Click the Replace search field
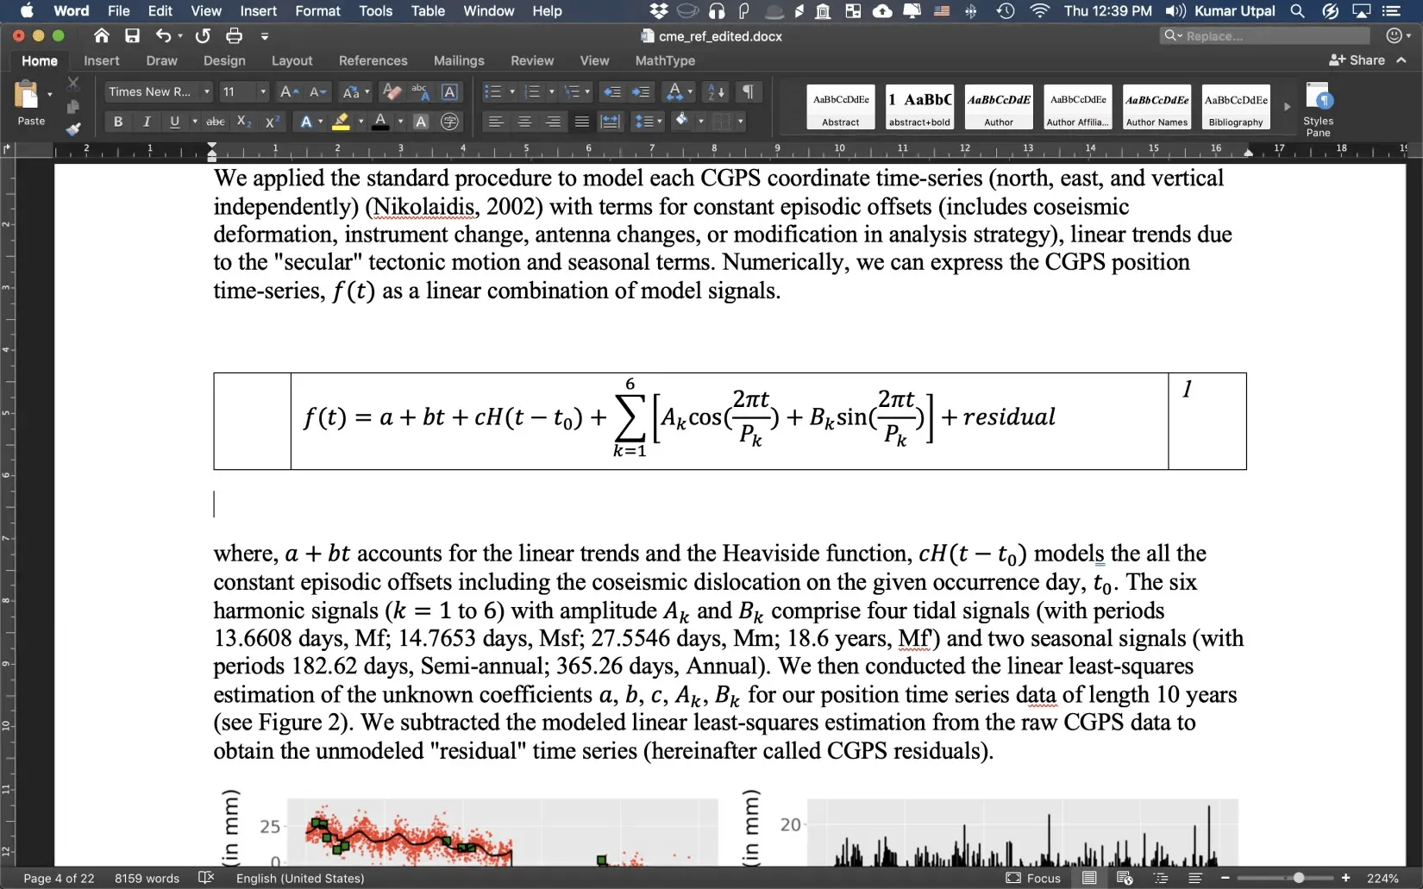1423x889 pixels. pos(1264,35)
